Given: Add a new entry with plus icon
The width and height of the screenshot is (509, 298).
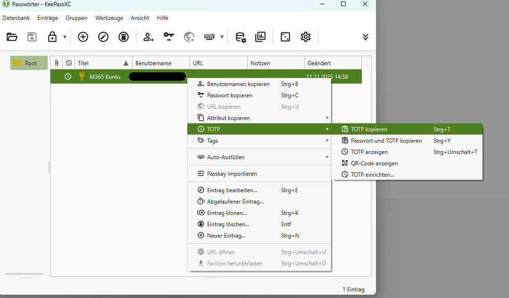Looking at the screenshot, I should [x=83, y=37].
